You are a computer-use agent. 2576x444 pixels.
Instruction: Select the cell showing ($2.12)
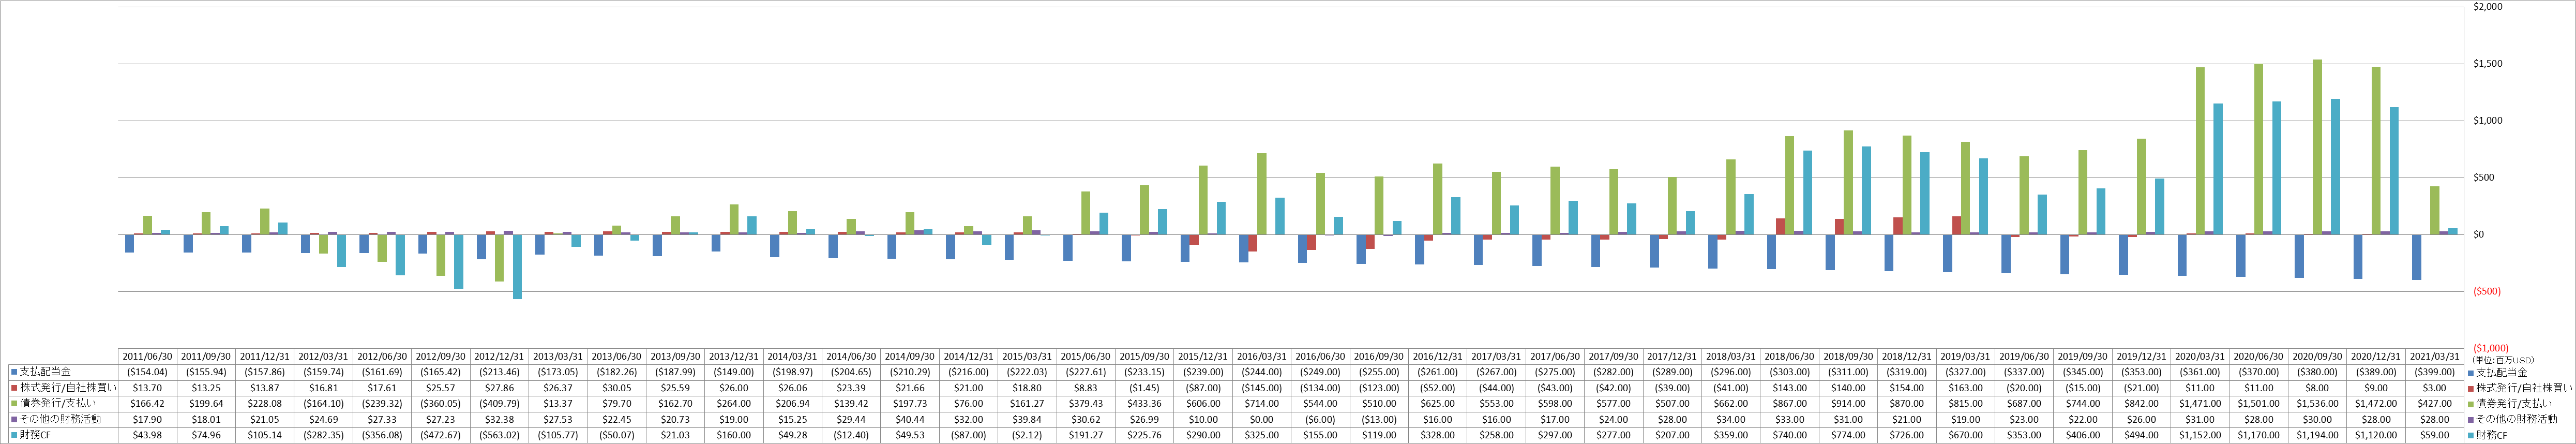click(x=1028, y=436)
